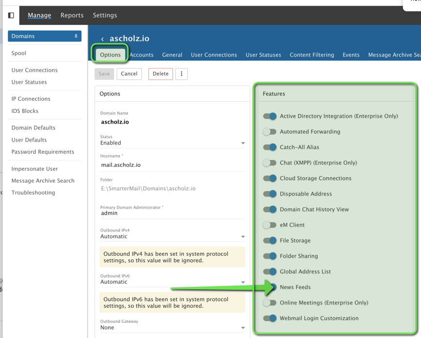Switch to the Accounts tab
Image resolution: width=421 pixels, height=338 pixels.
coord(141,55)
